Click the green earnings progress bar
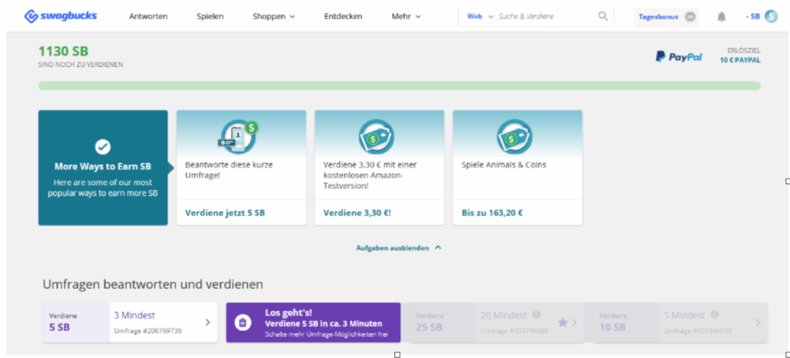Viewport: 790px width, 358px height. [399, 85]
